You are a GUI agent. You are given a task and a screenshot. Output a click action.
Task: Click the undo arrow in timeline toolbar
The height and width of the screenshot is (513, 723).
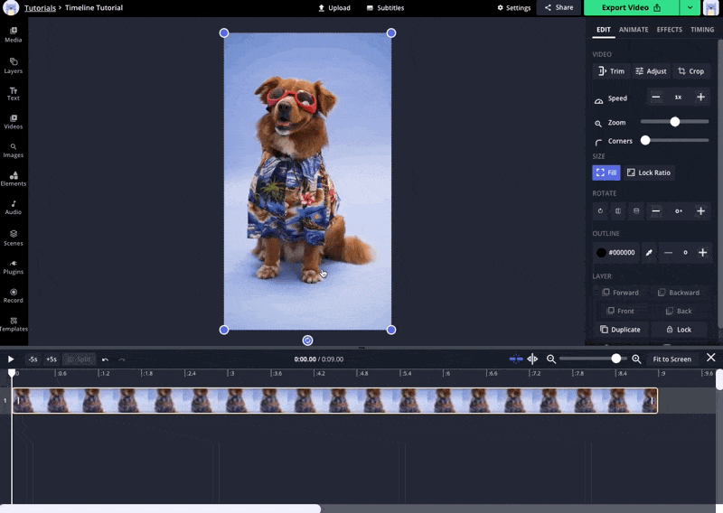[106, 359]
